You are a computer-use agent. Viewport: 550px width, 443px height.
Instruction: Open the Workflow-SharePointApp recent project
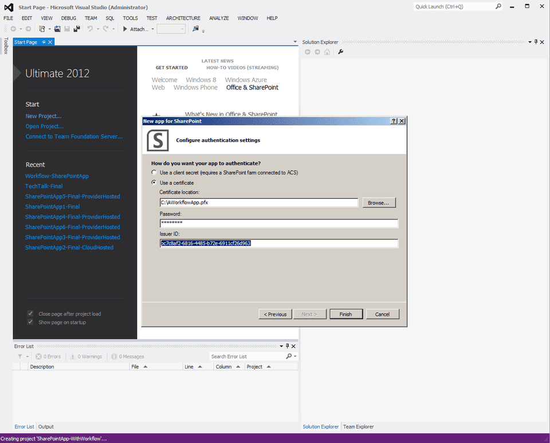(x=56, y=175)
